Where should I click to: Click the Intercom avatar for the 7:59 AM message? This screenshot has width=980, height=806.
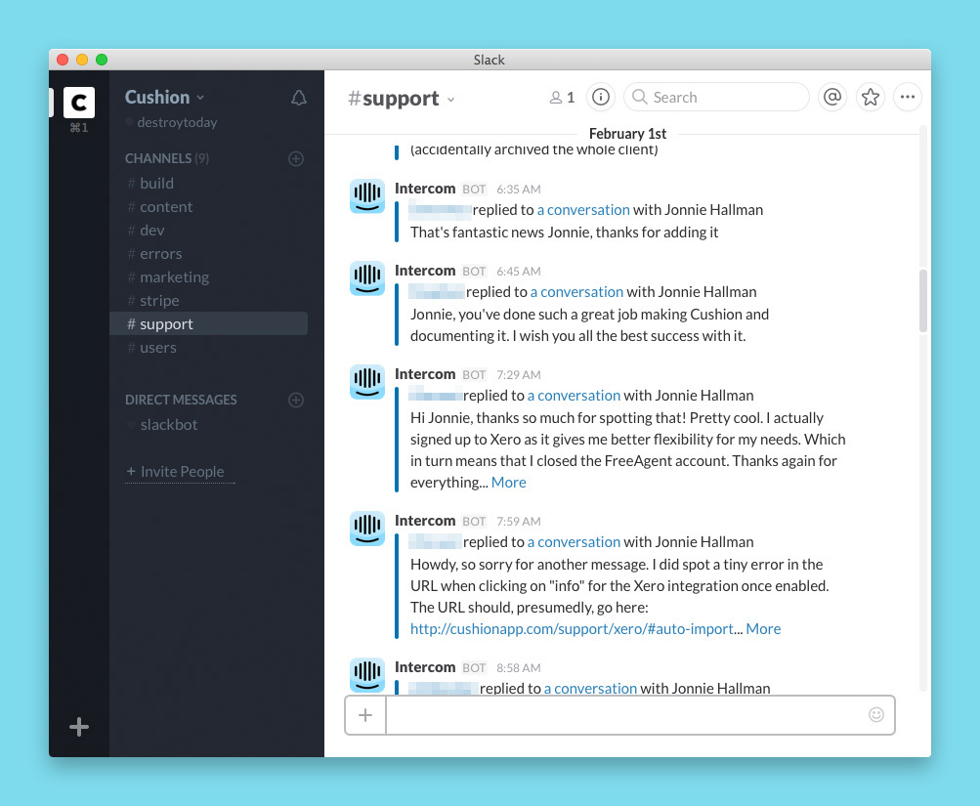[366, 529]
